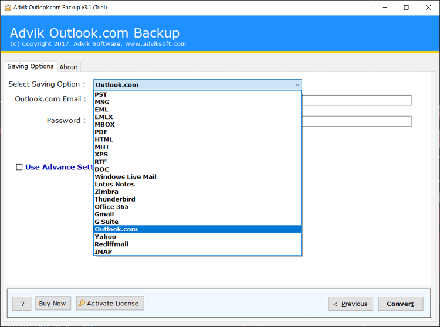440x327 pixels.
Task: Choose MSG from the saving options list
Action: click(x=197, y=102)
